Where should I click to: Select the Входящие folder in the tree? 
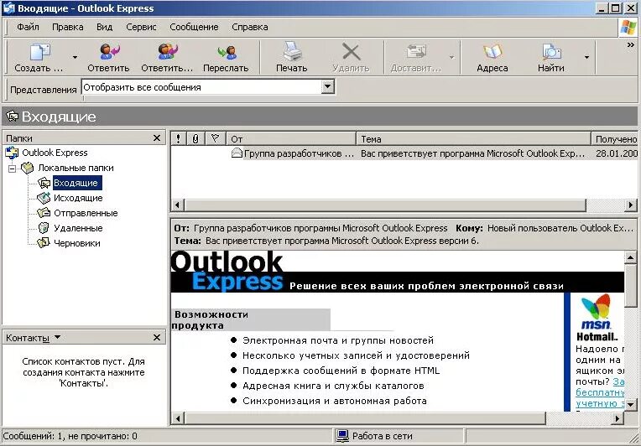tap(77, 183)
